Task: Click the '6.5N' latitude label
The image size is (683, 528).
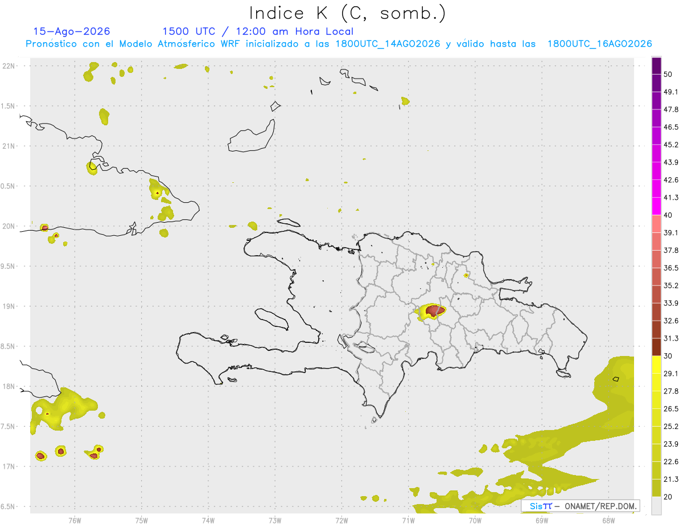Action: [x=8, y=507]
